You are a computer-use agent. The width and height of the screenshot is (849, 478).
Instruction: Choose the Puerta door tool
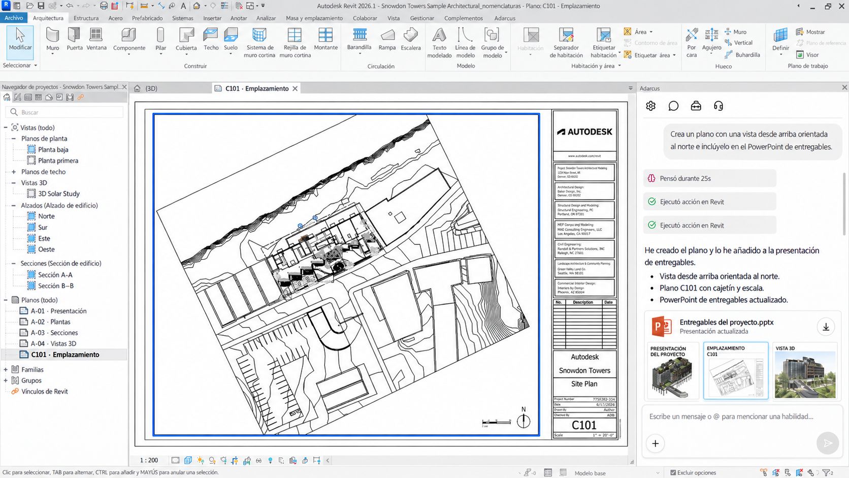click(x=74, y=40)
